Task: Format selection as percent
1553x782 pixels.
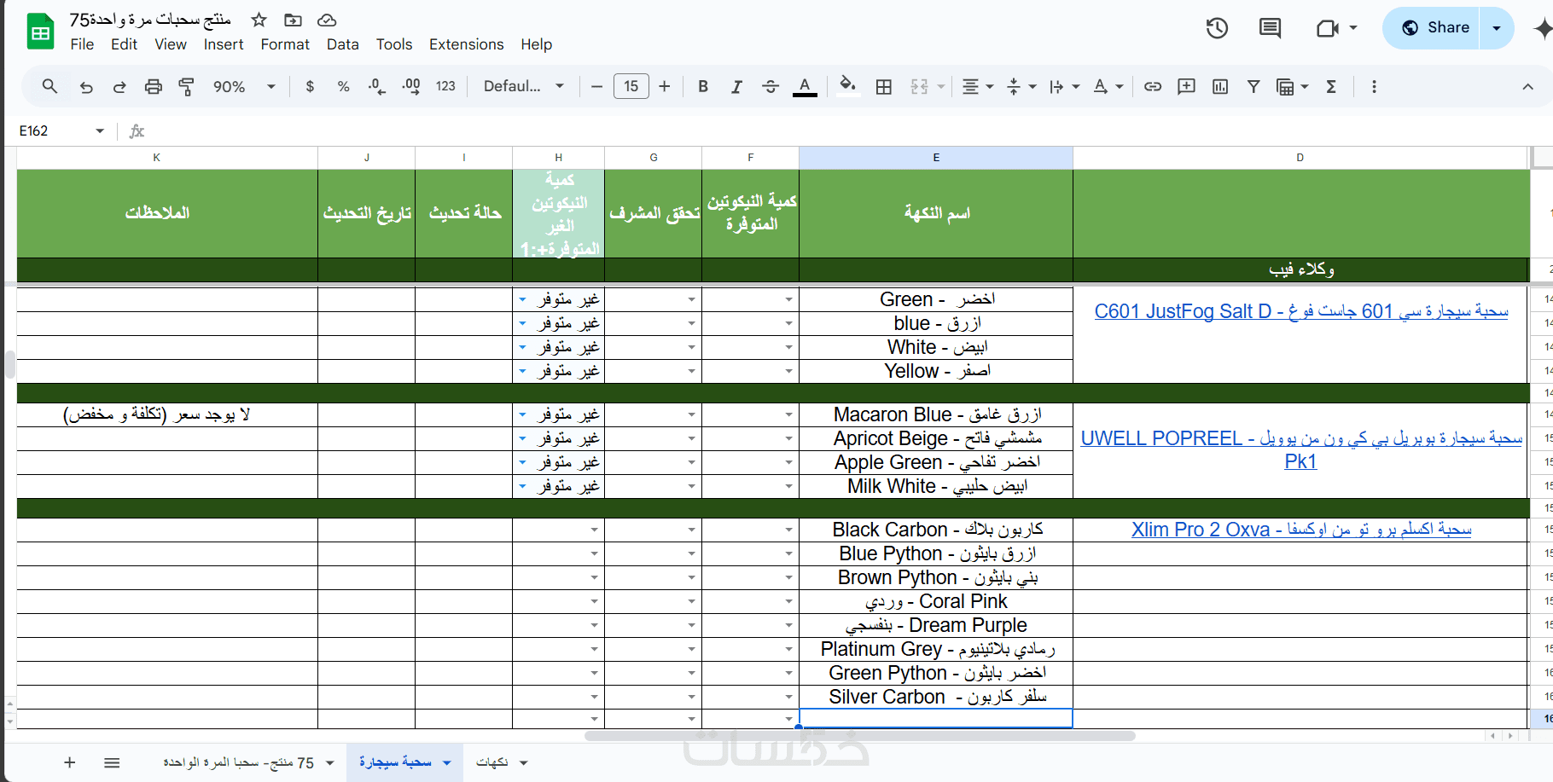Action: click(343, 86)
